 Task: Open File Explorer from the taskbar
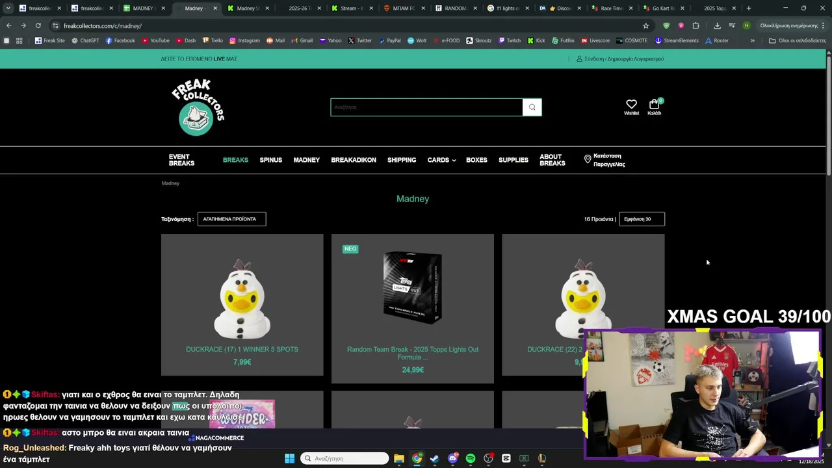(x=398, y=458)
